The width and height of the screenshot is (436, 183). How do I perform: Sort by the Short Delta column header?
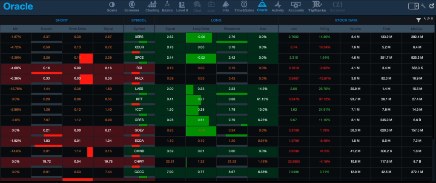[x=77, y=29]
